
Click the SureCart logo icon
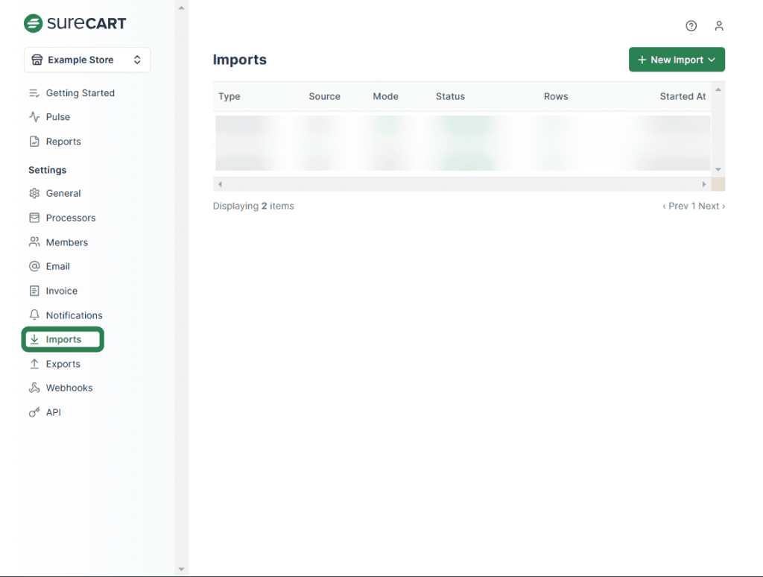coord(34,23)
